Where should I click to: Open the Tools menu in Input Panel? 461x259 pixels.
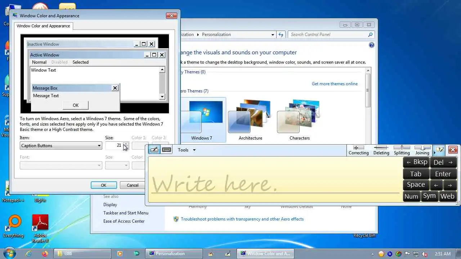tap(186, 150)
